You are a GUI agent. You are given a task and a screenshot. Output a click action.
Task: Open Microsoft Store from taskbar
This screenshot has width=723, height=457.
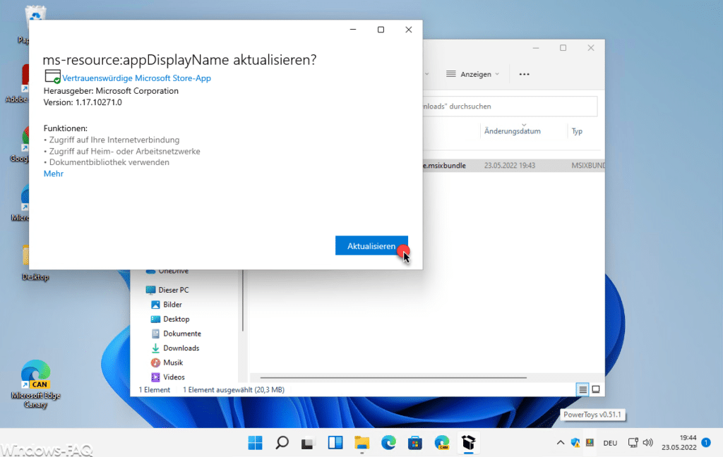[x=415, y=443]
